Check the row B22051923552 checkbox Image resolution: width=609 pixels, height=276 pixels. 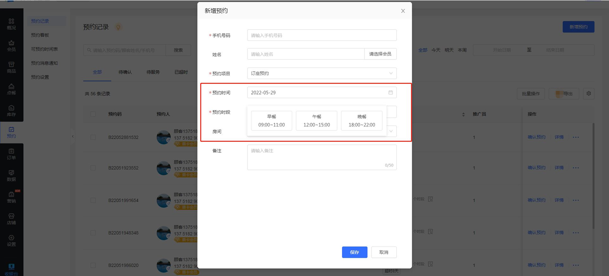coord(93,168)
